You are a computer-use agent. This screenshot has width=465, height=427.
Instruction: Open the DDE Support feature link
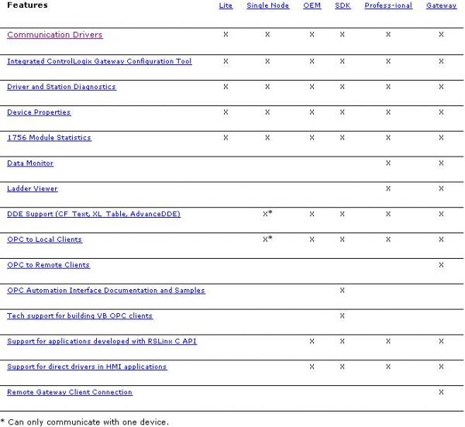[94, 214]
